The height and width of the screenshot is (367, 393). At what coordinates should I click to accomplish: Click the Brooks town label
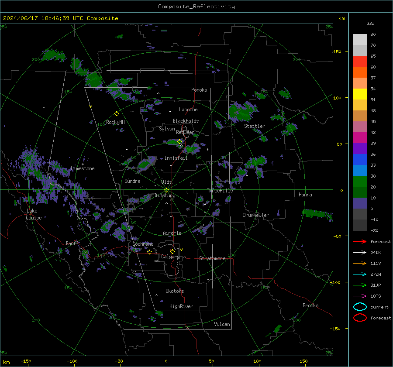[x=310, y=305]
